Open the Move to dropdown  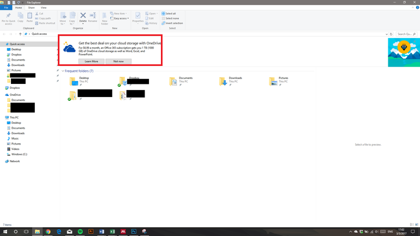point(63,19)
